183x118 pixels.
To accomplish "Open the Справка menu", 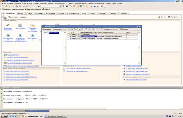I will [120, 3].
